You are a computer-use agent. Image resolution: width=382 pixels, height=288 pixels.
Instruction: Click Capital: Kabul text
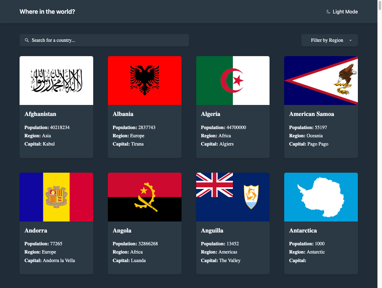(39, 144)
